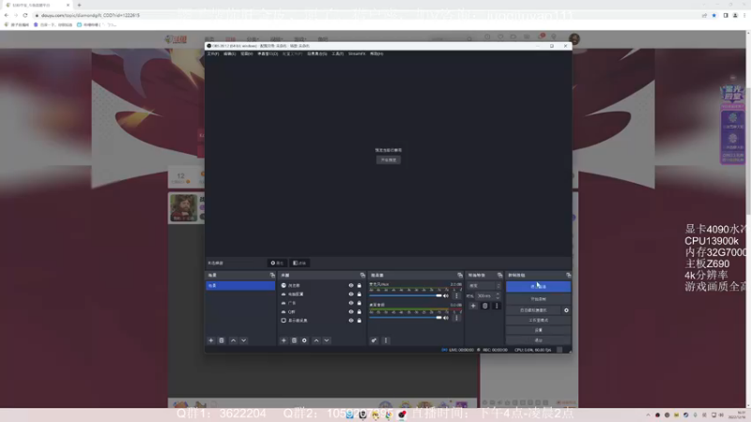
Task: Add a new source with plus icon
Action: coord(284,340)
